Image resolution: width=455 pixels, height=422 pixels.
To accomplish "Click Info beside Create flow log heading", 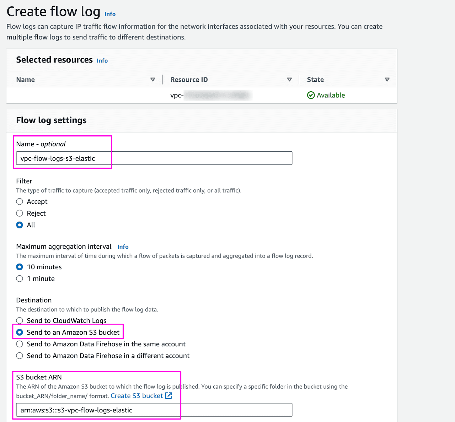I will click(110, 14).
